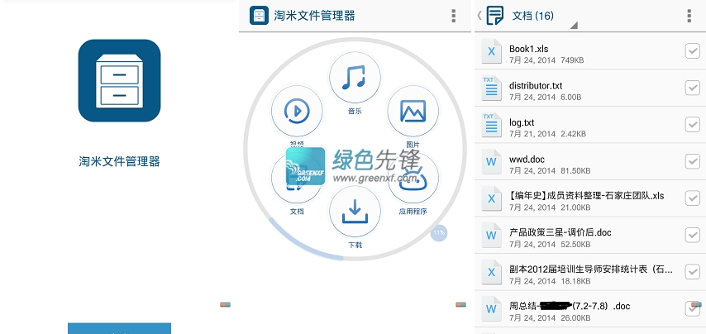Check the box for 产品政策三星-调价后.doc
The width and height of the screenshot is (706, 334).
(x=693, y=235)
